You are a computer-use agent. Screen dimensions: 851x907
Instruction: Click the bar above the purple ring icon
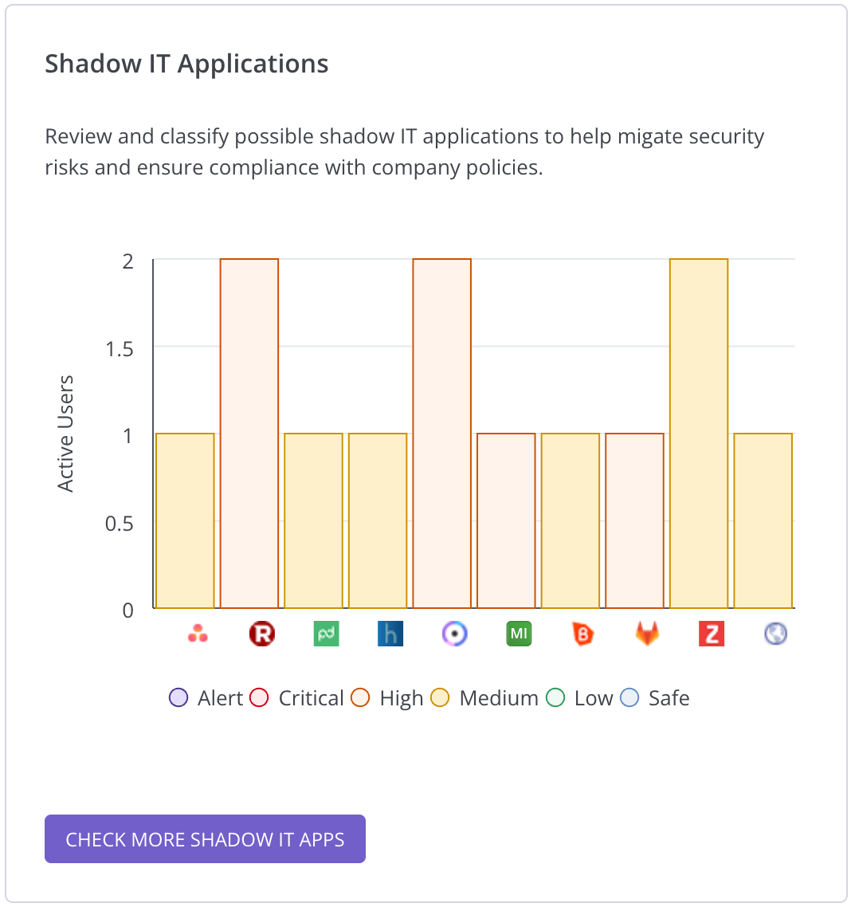[x=442, y=434]
